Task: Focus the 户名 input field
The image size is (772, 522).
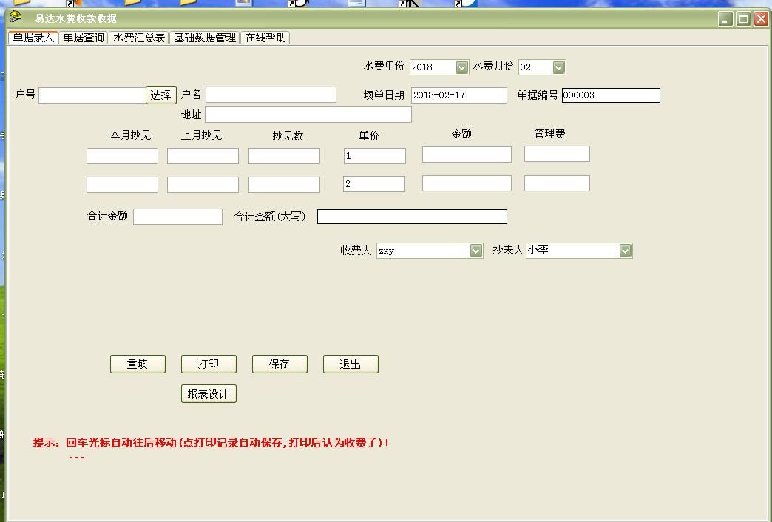Action: point(271,95)
